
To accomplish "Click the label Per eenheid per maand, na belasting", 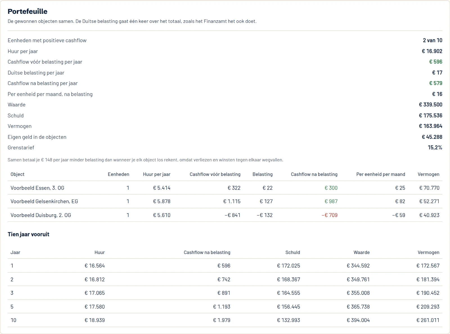I will 50,94.
